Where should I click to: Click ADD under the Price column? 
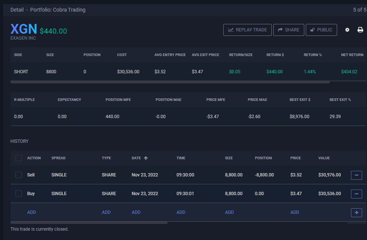295,212
